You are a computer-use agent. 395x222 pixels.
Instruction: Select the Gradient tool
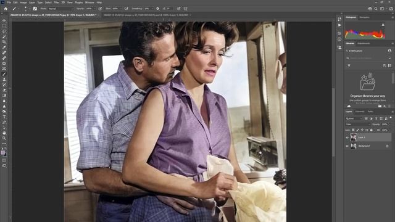click(x=4, y=96)
